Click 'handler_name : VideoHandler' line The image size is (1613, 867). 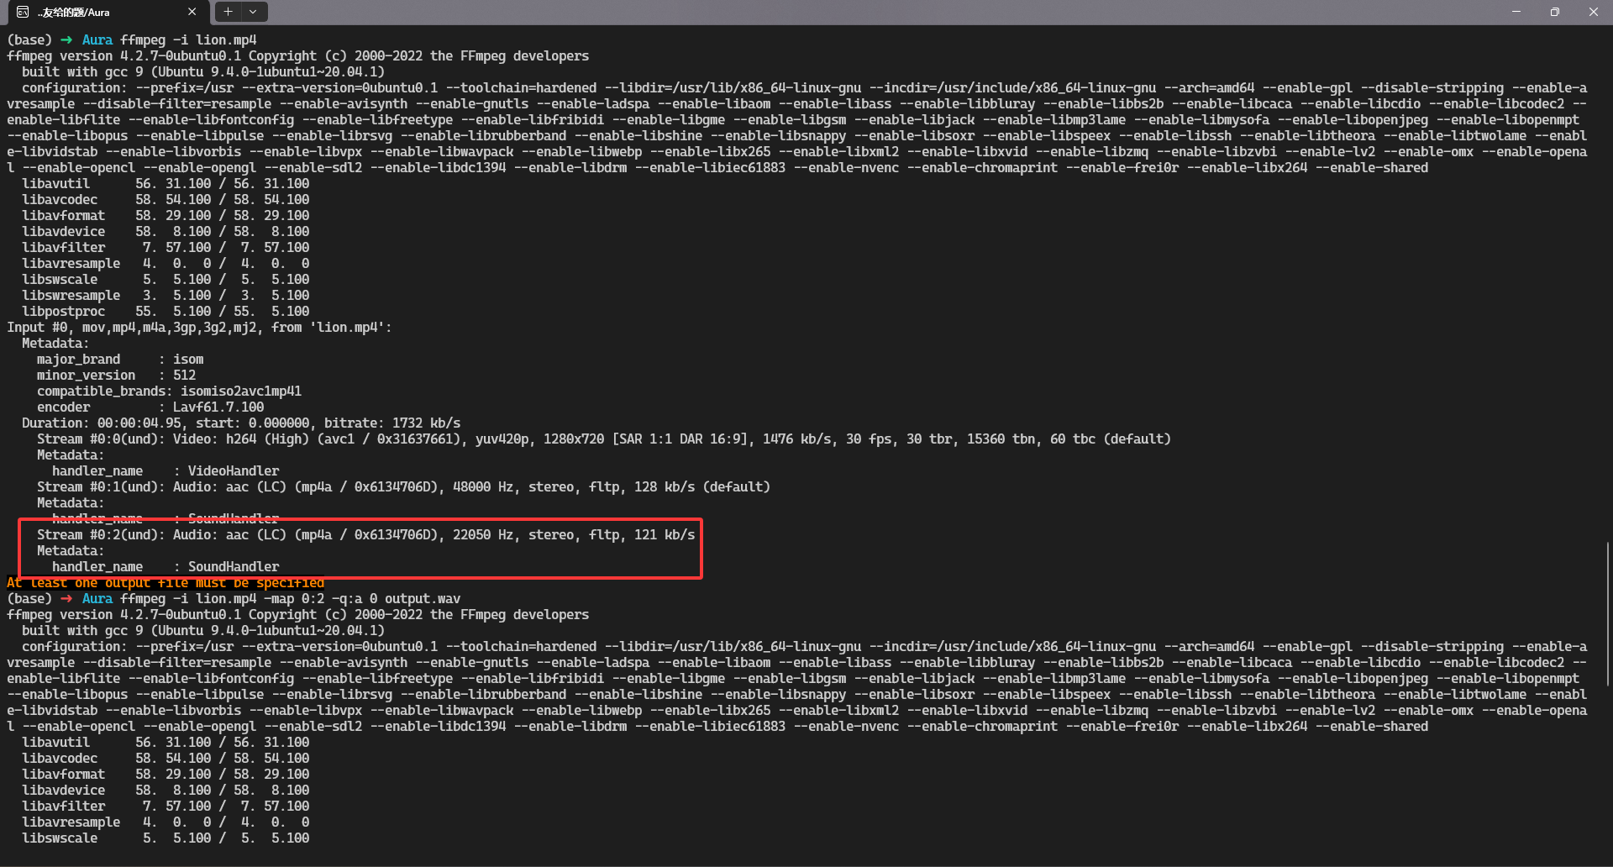click(x=166, y=470)
